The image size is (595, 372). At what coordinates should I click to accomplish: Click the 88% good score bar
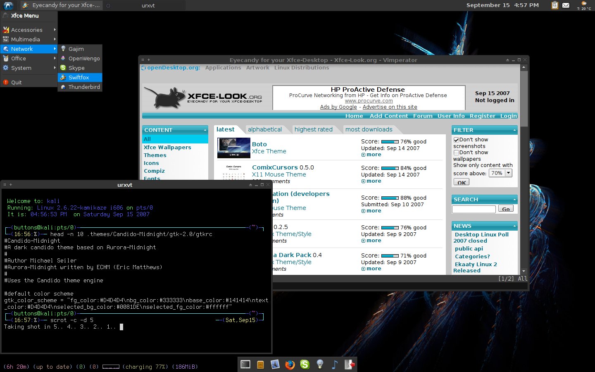coord(390,198)
